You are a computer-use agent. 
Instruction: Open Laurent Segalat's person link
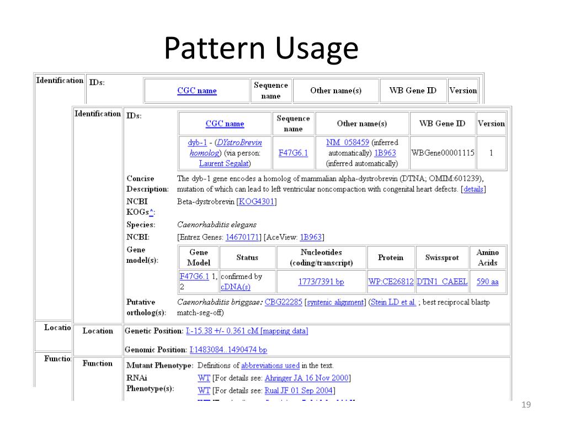click(224, 163)
